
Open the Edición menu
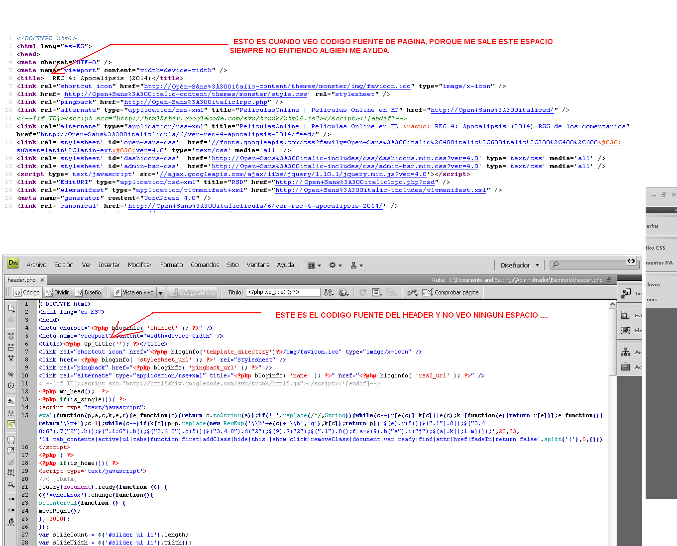coord(64,265)
